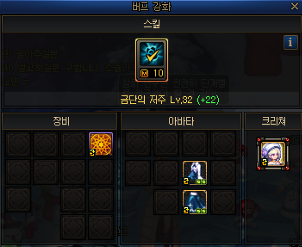Click the 크리쳐 section header
This screenshot has width=302, height=247.
click(273, 121)
